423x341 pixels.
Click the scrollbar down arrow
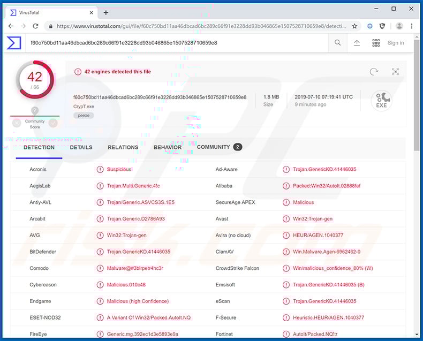click(x=417, y=335)
